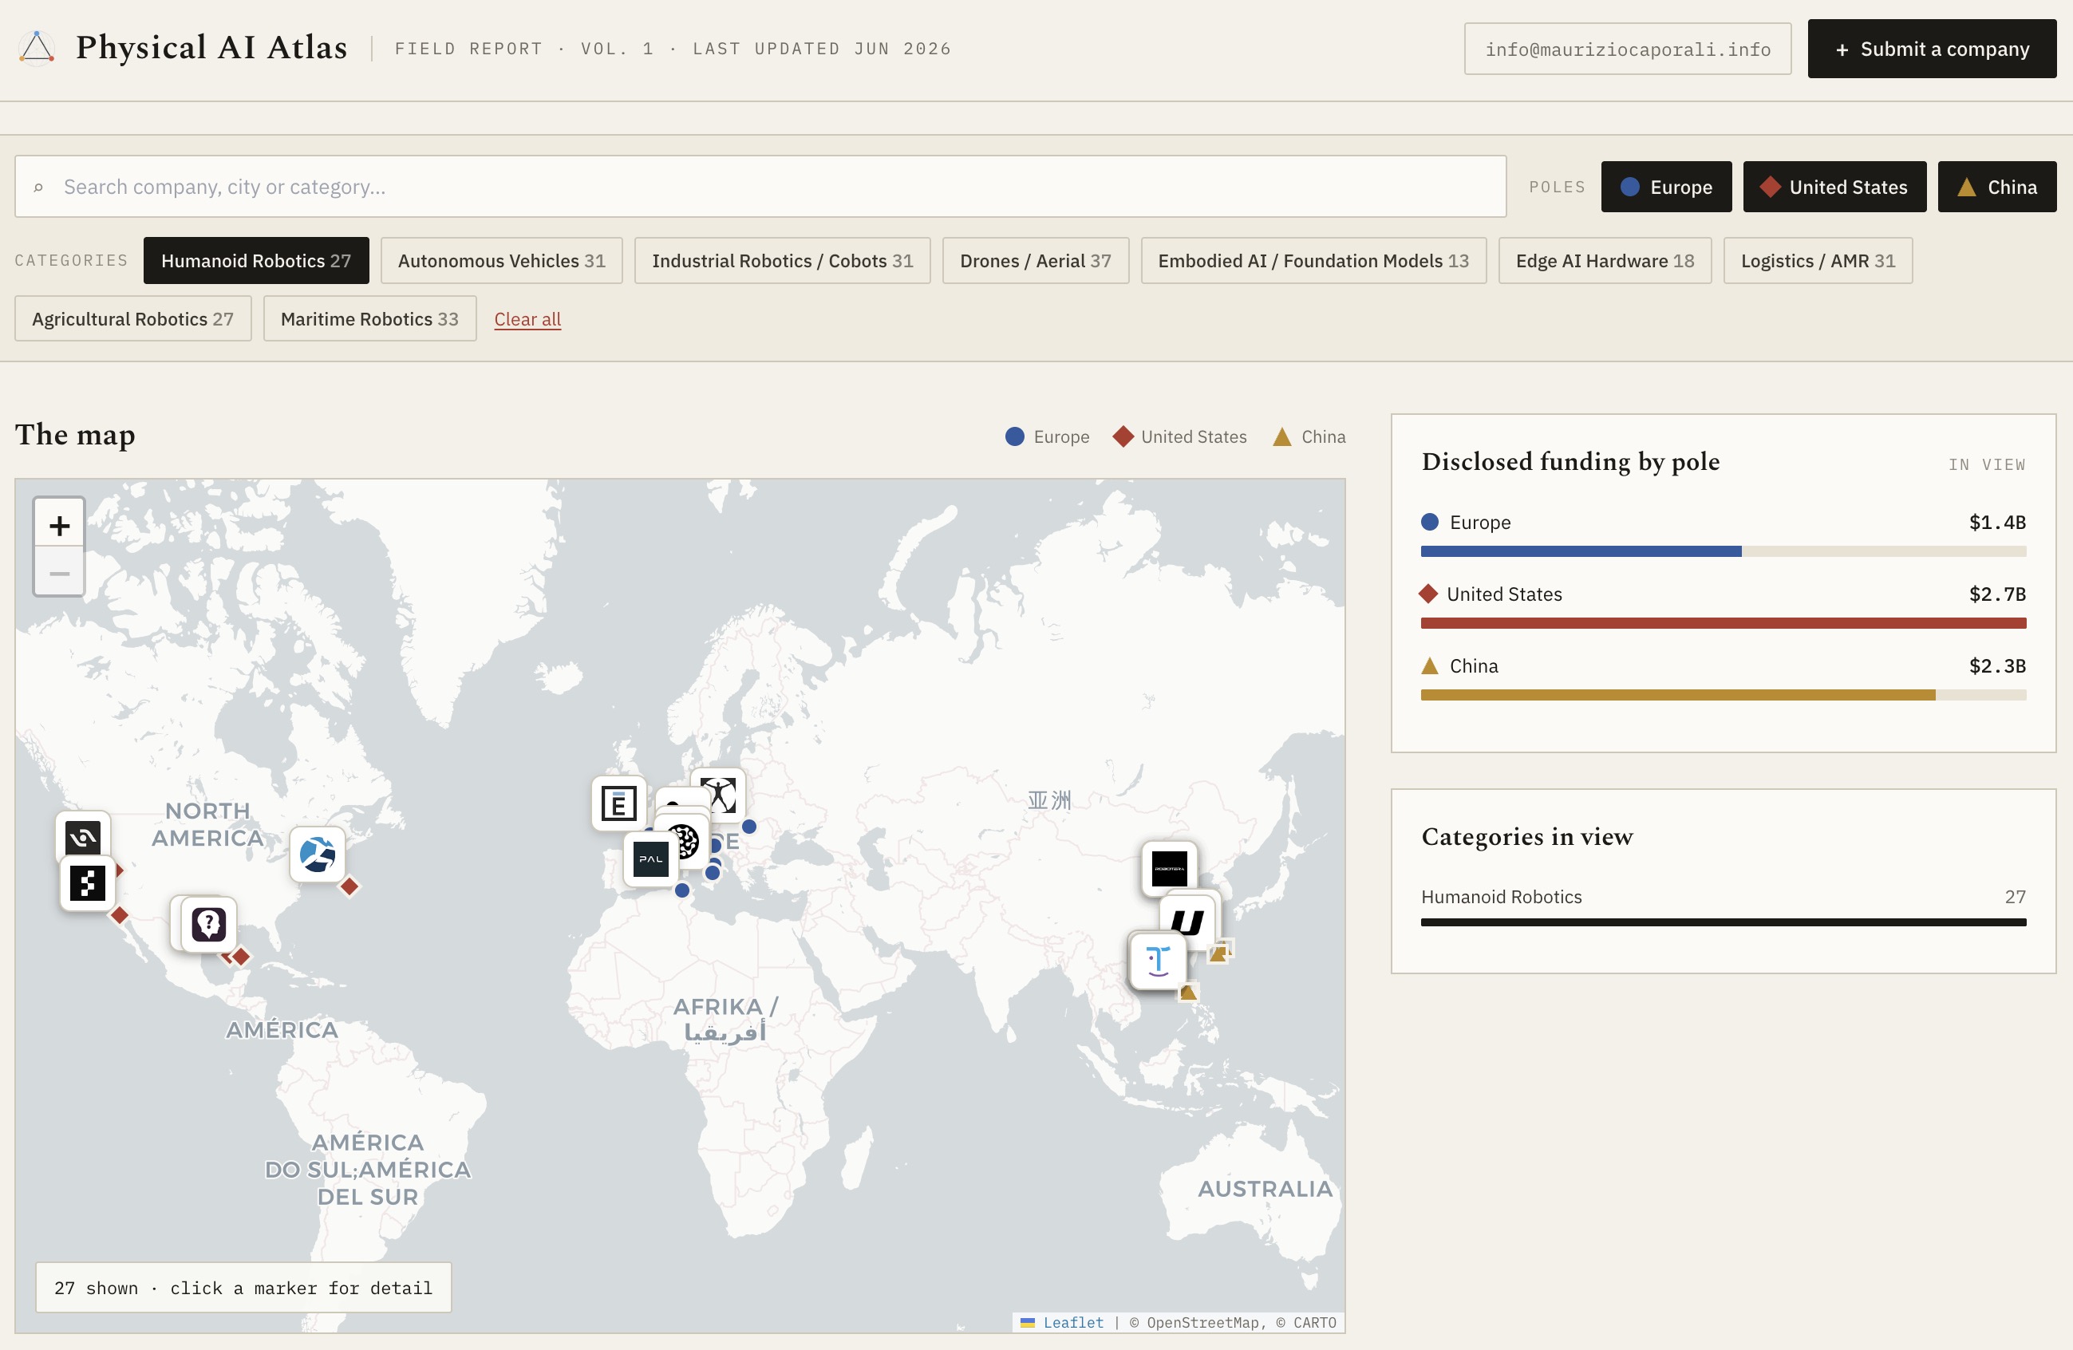Screen dimensions: 2073x1350
Task: Open the Leaflet attribution link
Action: [1072, 1323]
